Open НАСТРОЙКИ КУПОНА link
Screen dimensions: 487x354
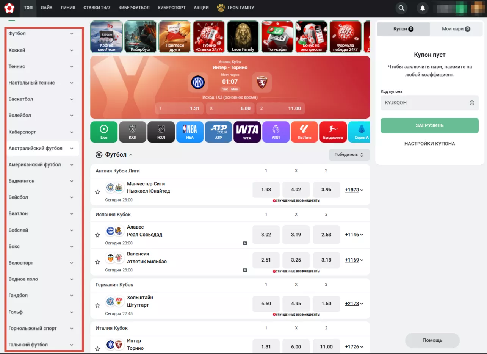tap(429, 144)
